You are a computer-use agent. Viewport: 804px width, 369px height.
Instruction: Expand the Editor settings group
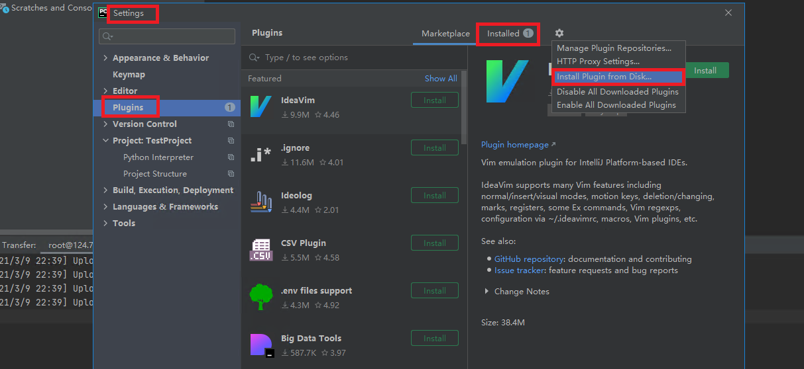(x=106, y=91)
